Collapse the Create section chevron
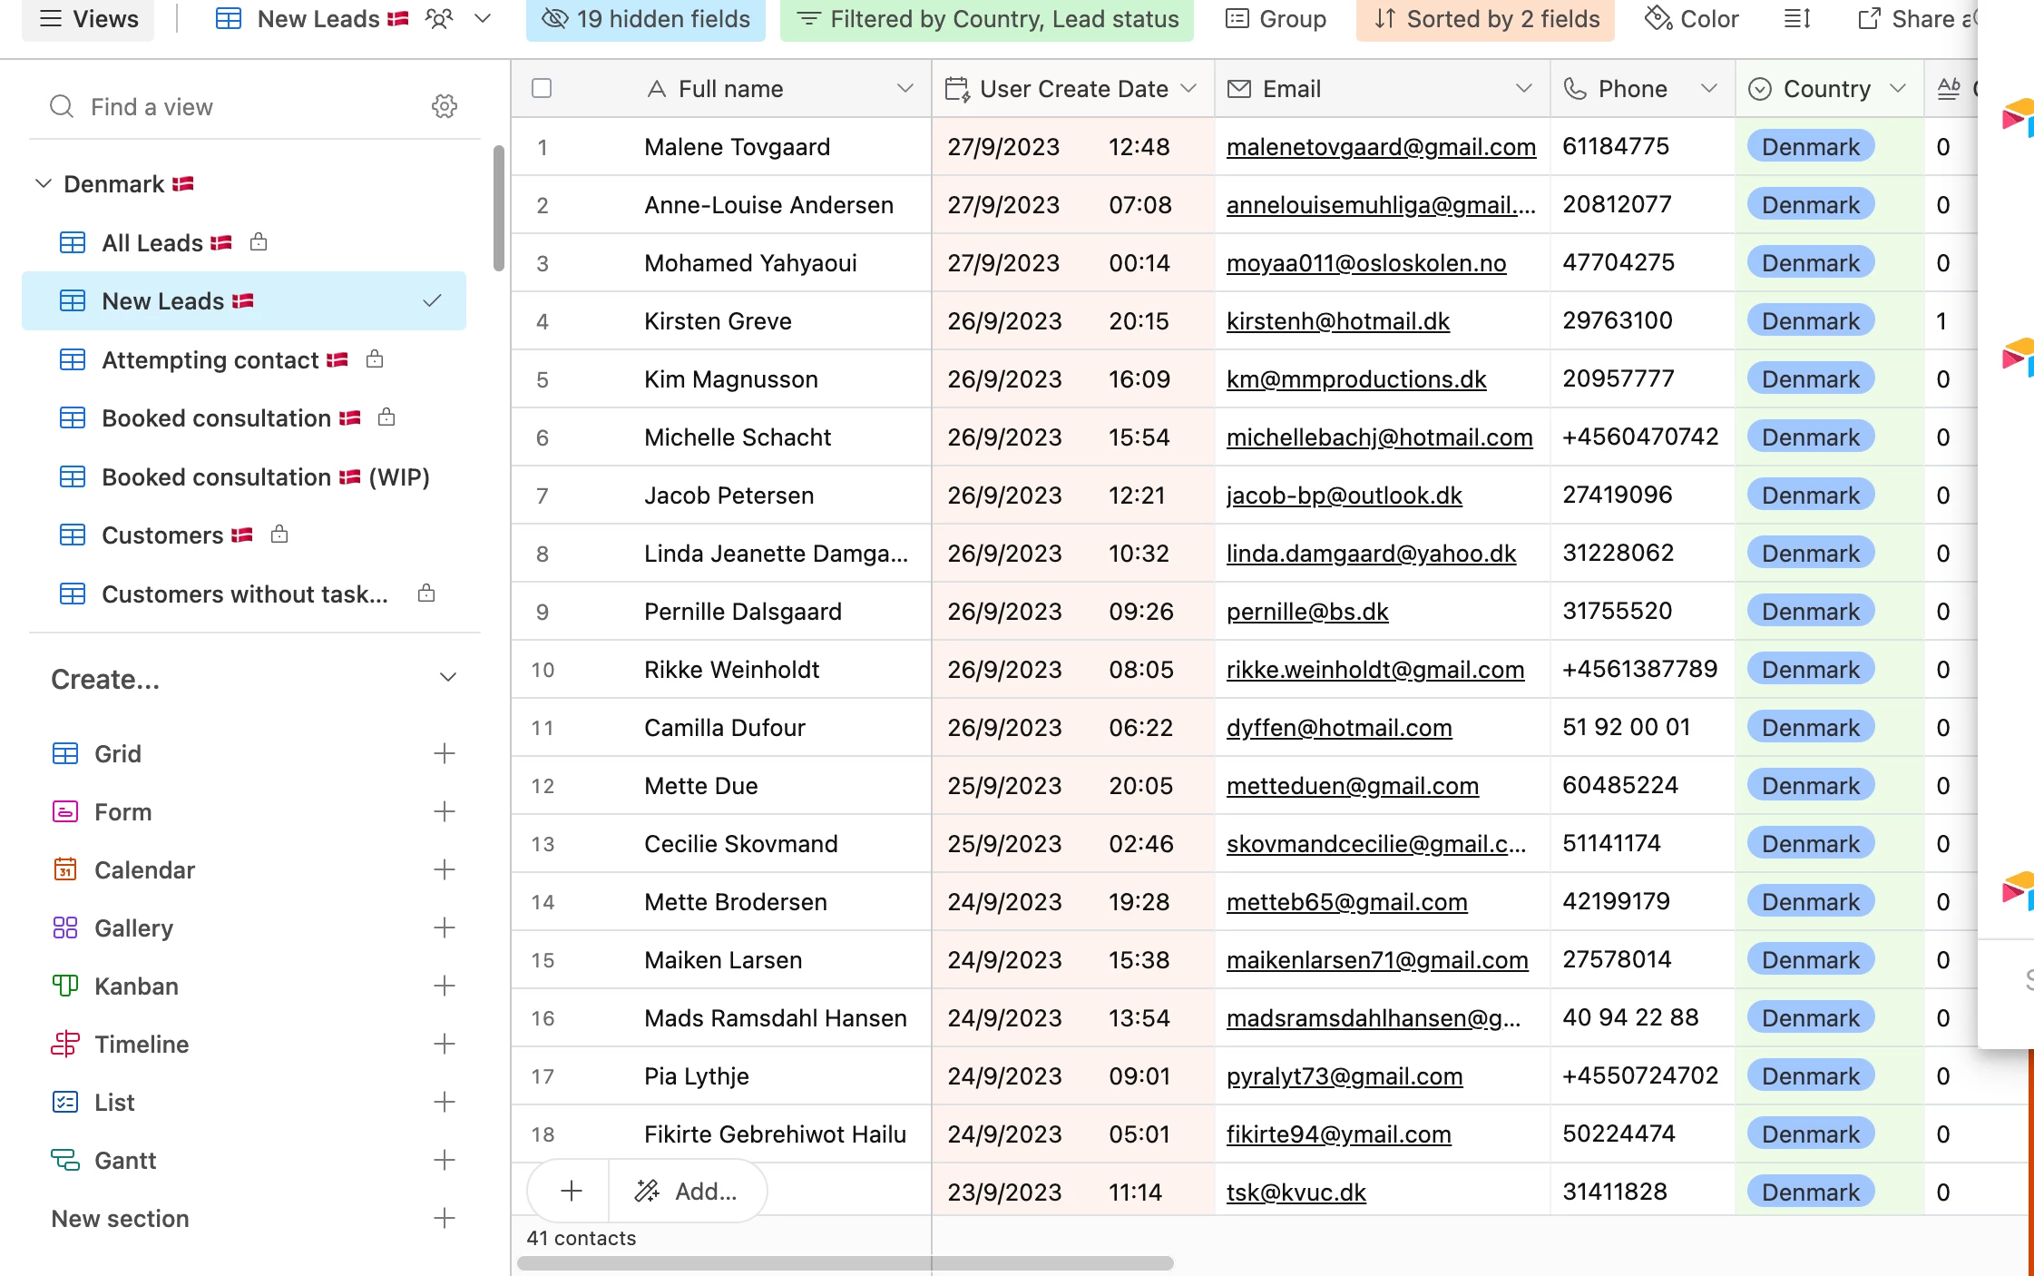 (x=447, y=678)
